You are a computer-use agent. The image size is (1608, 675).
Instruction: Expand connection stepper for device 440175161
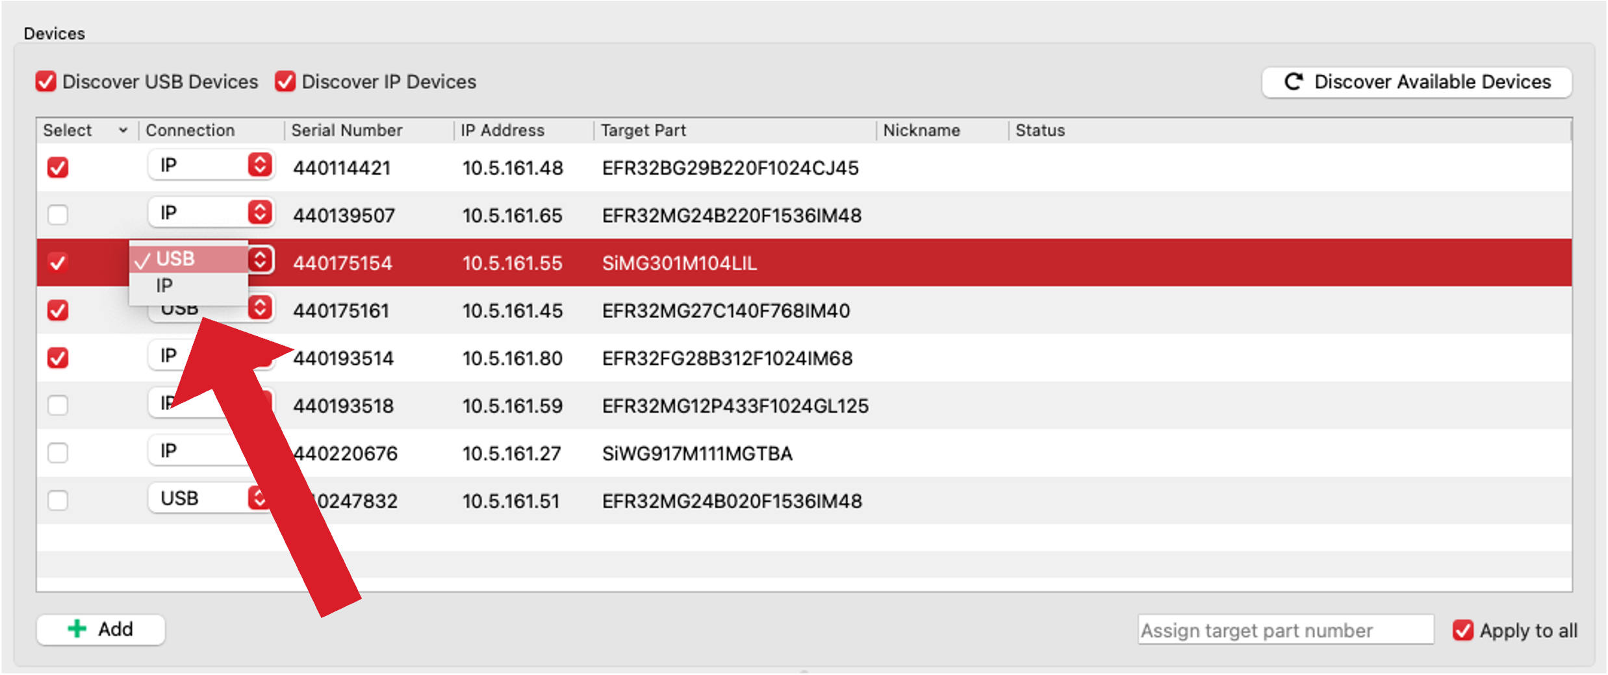pos(260,308)
